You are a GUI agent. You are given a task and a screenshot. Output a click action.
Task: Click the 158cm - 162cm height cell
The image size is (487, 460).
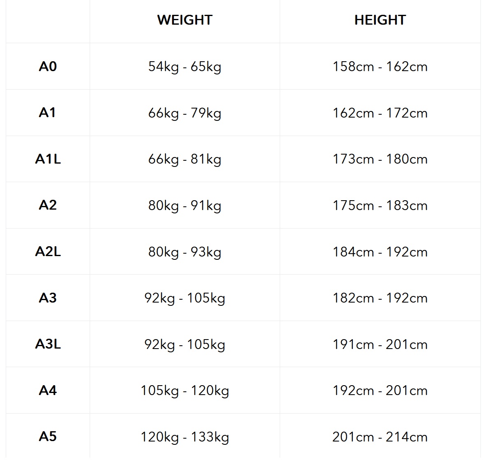click(380, 67)
